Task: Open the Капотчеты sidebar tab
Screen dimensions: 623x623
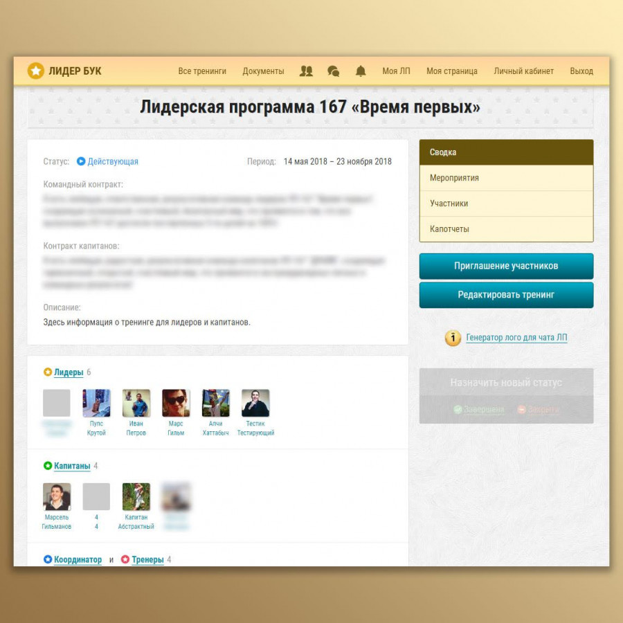Action: (449, 229)
